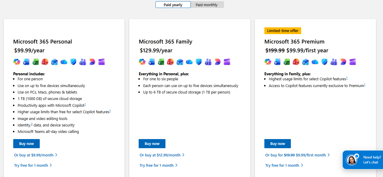Click Designer icon under Microsoft 365 Premium
This screenshot has height=177, width=383.
(x=343, y=62)
